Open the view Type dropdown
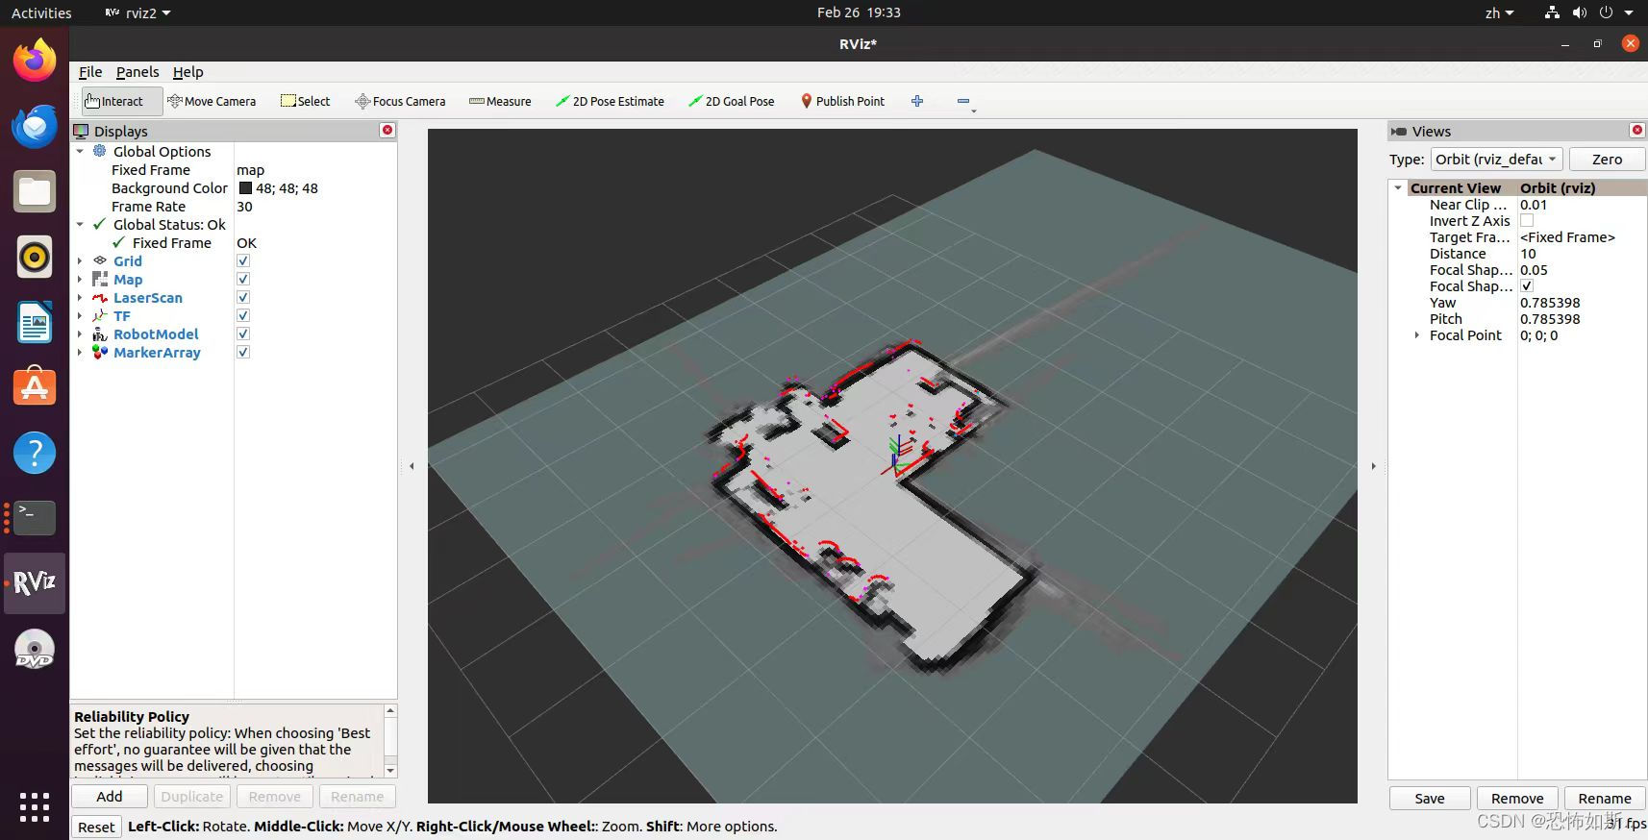 click(x=1496, y=160)
